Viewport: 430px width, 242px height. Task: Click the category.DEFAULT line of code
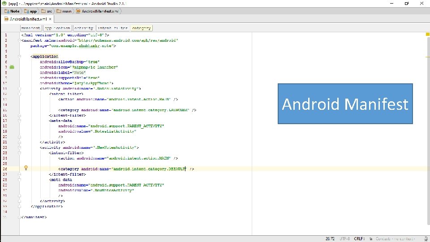point(126,169)
